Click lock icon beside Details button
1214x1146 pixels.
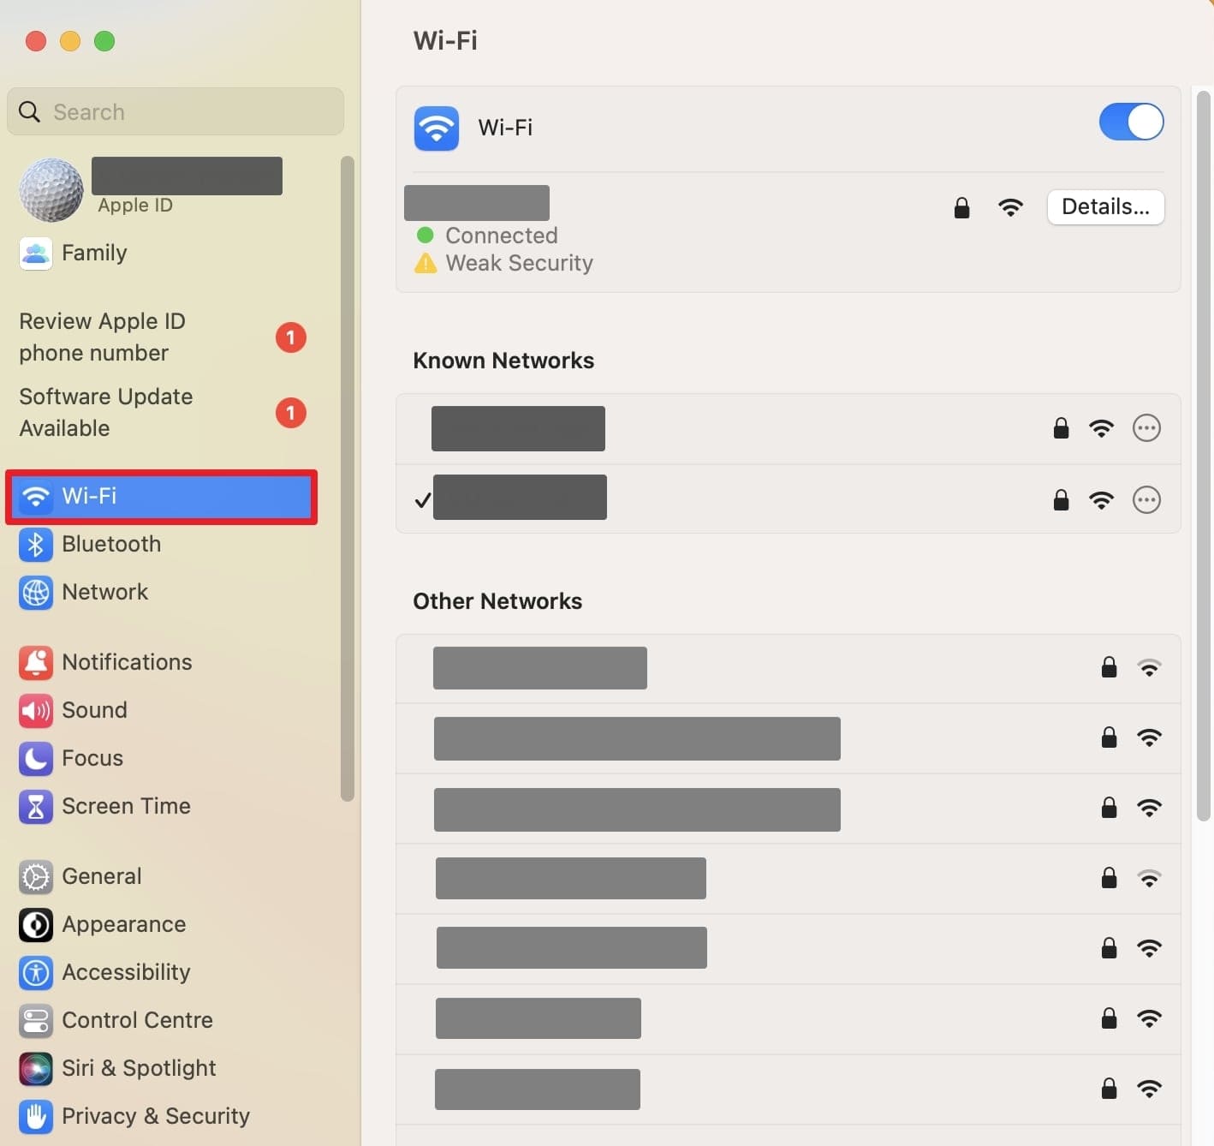click(961, 207)
